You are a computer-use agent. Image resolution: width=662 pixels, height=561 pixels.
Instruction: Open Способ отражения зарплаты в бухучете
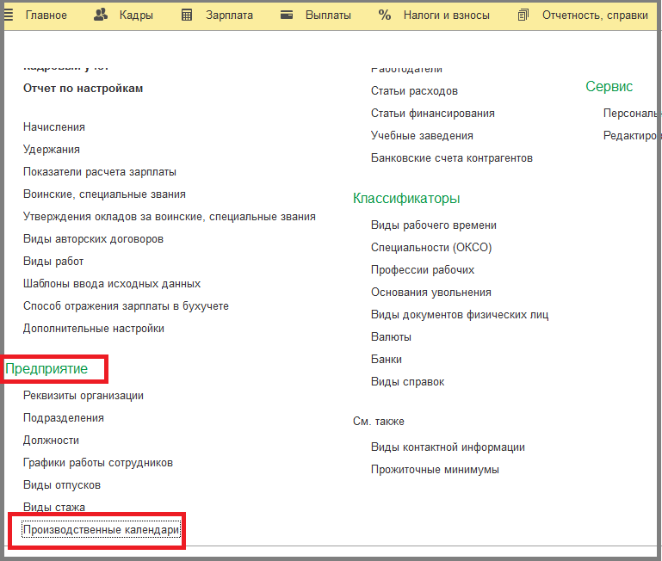pyautogui.click(x=126, y=306)
